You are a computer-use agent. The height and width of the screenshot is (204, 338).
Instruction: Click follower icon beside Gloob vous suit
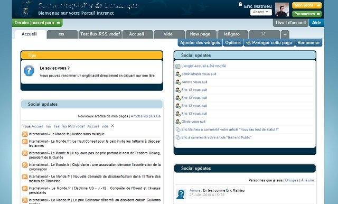tap(178, 122)
